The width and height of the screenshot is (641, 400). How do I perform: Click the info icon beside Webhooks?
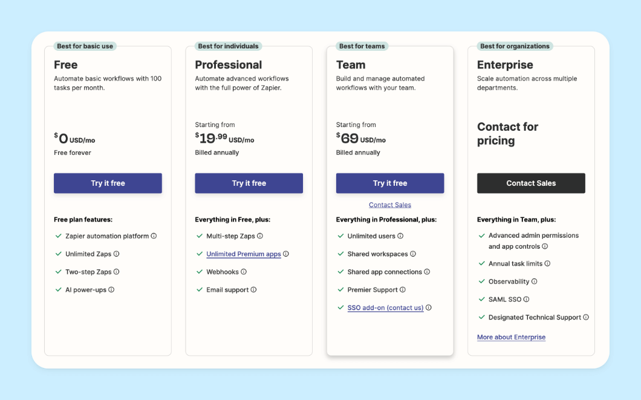point(243,271)
